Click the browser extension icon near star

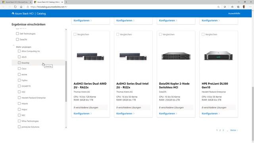click(x=225, y=7)
